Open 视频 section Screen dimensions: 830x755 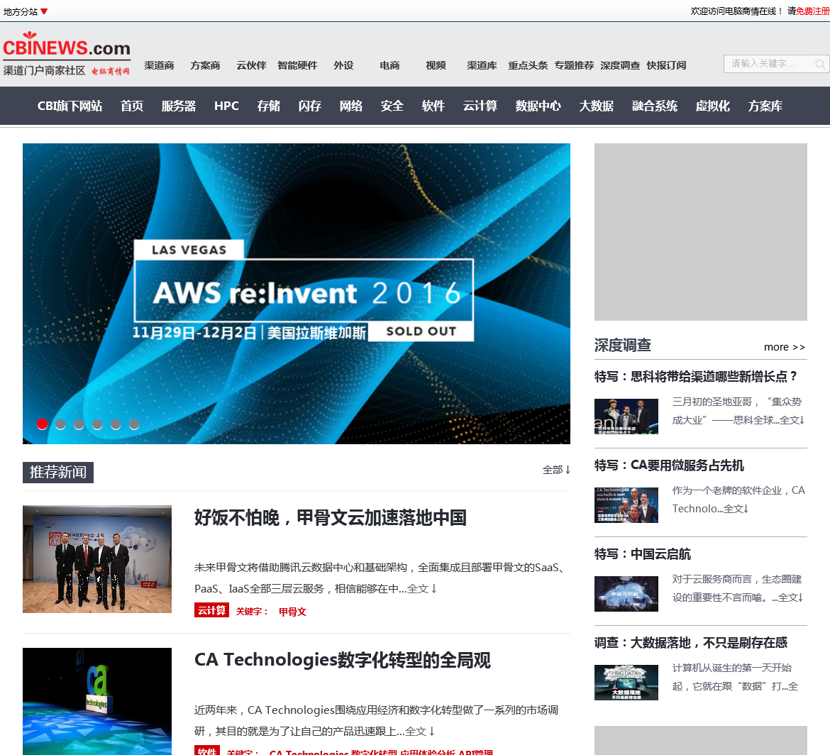[436, 65]
